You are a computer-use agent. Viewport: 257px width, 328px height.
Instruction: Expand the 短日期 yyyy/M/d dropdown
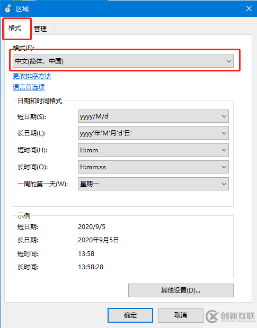point(153,116)
